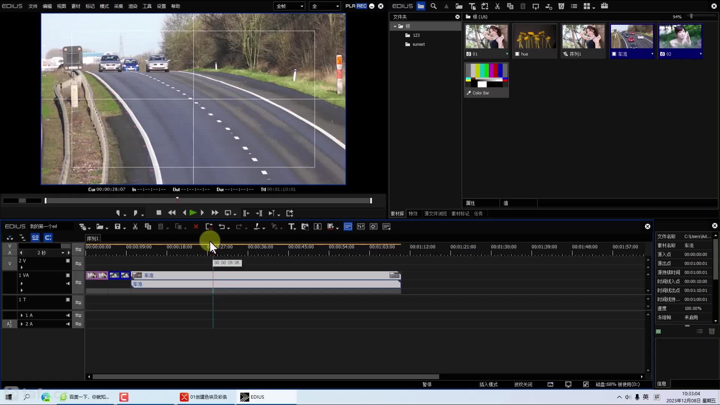The width and height of the screenshot is (720, 405).
Task: Click the fast forward button in player
Action: [x=215, y=213]
